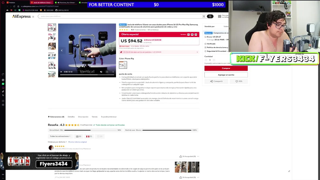The image size is (320, 180).
Task: Open the Opera menu icon
Action: [3, 2]
